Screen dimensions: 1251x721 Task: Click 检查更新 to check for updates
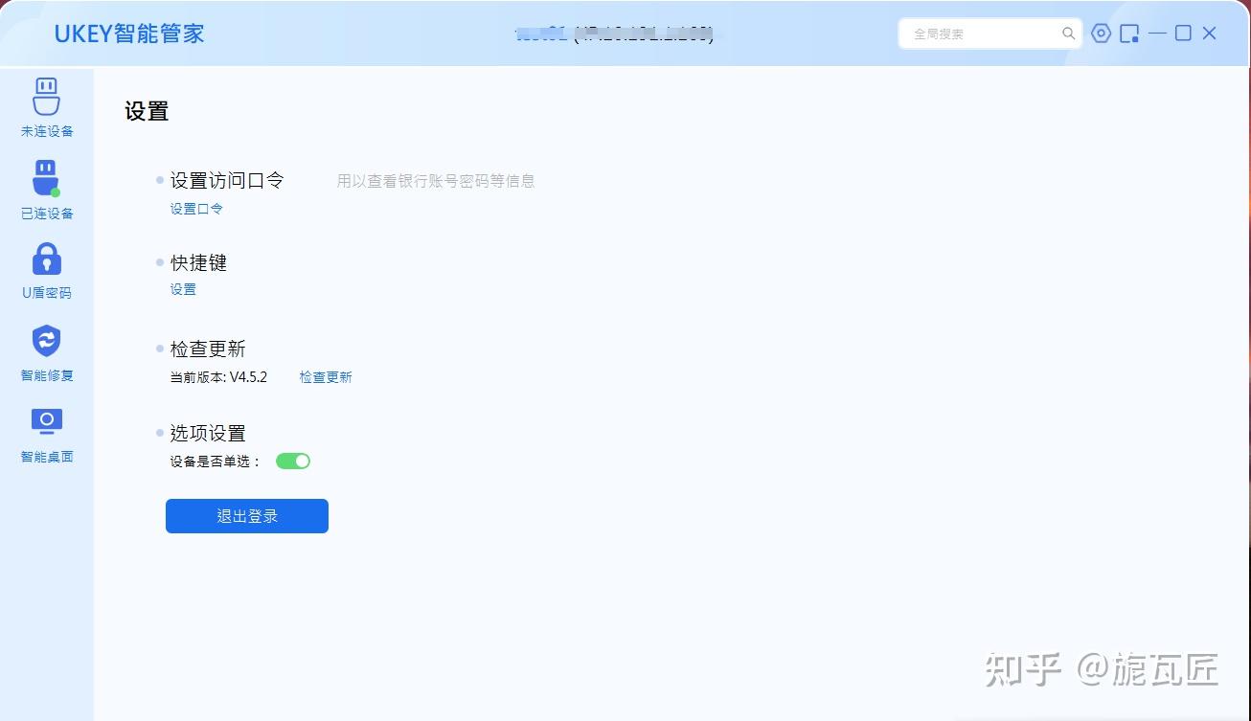[x=326, y=376]
